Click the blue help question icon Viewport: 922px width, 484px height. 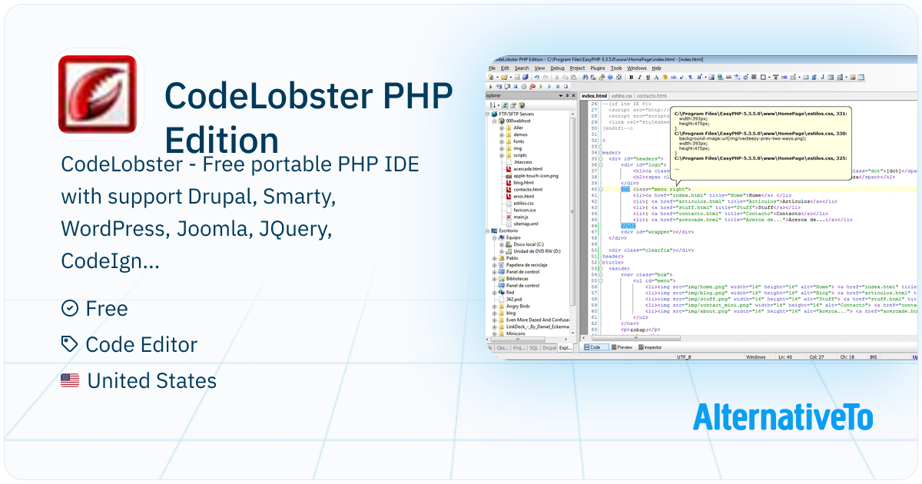(x=610, y=77)
